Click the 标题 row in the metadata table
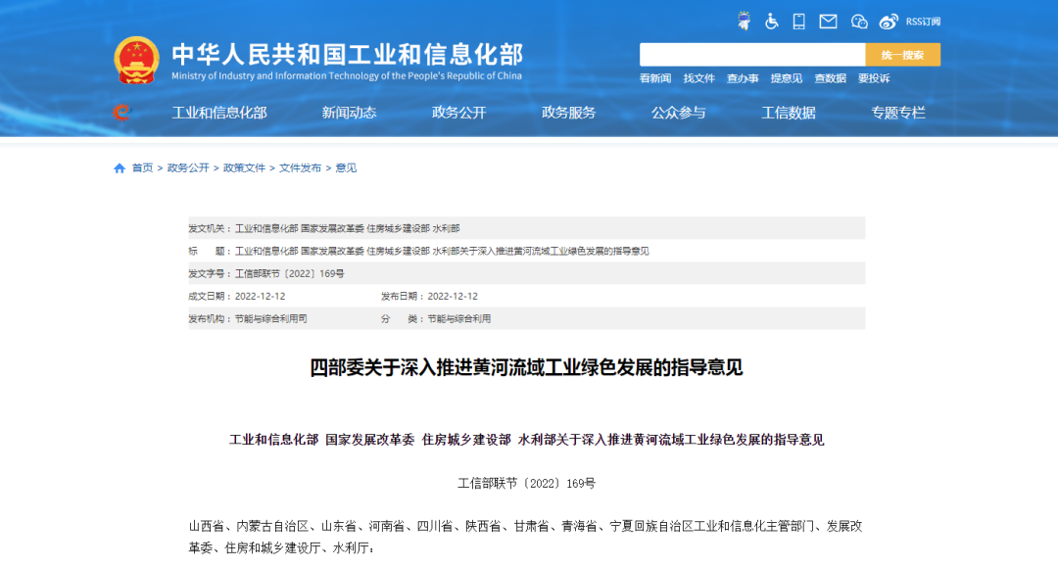This screenshot has width=1058, height=568. 526,251
